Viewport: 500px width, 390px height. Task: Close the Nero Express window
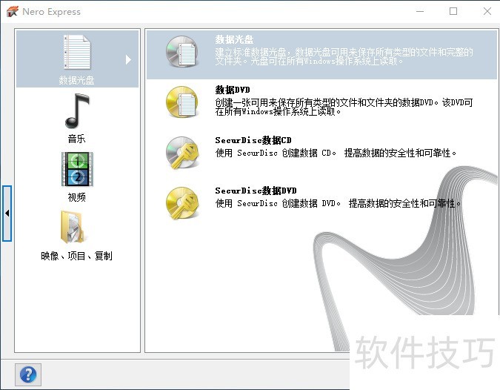tap(487, 11)
